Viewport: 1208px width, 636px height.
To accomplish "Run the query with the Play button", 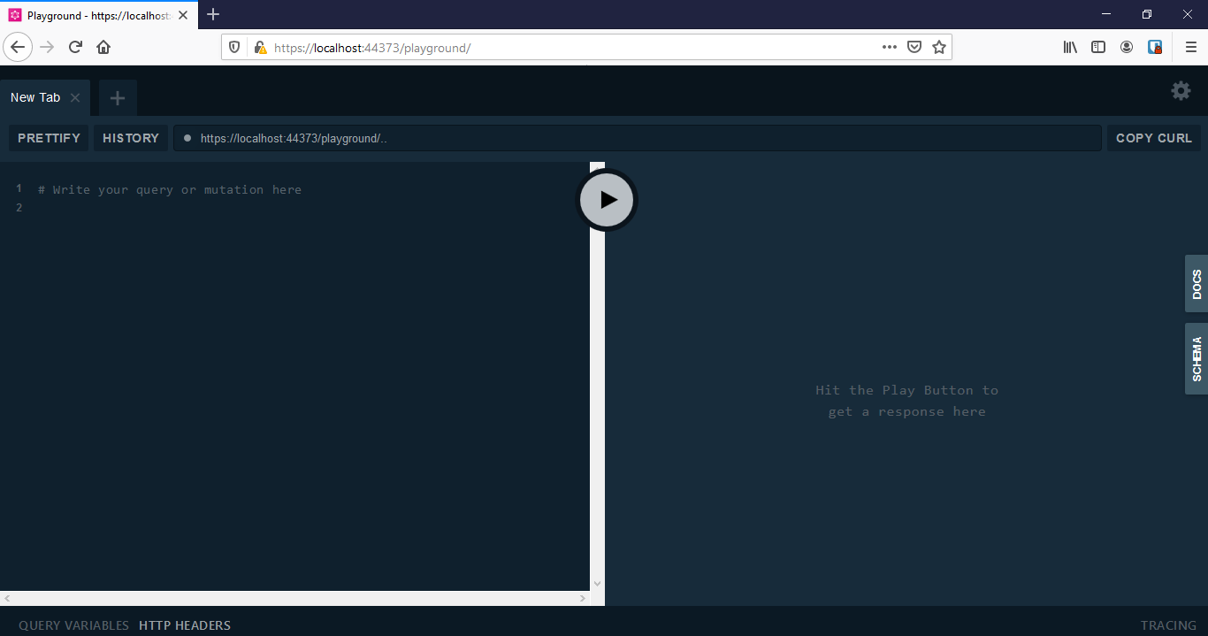I will 607,200.
